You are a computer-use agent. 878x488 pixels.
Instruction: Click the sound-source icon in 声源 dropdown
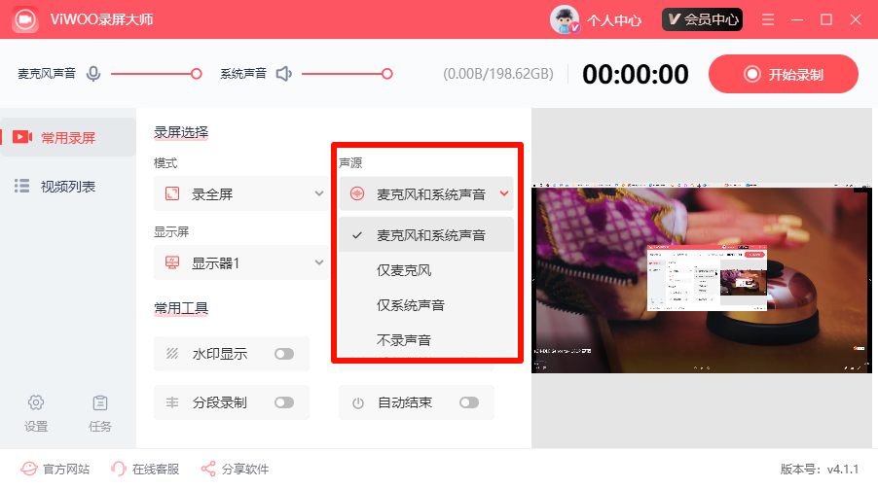coord(357,194)
